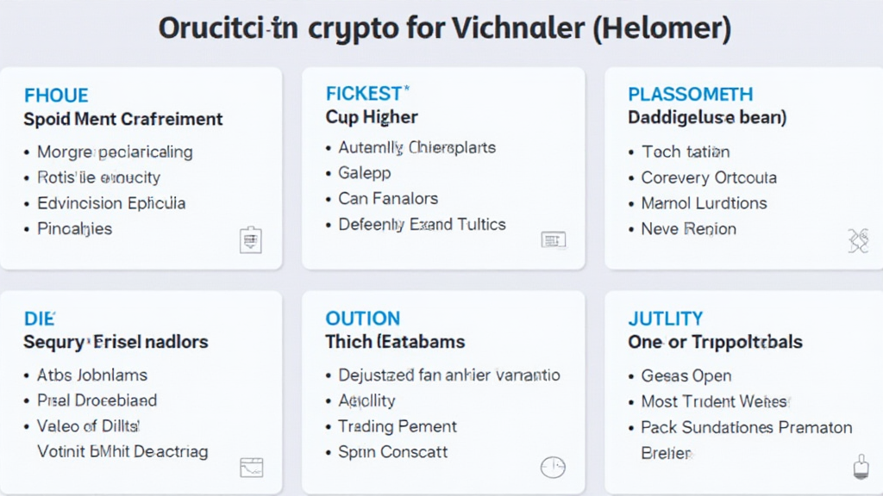The image size is (883, 496).
Task: Select the PLASSOMETH heading
Action: [690, 95]
